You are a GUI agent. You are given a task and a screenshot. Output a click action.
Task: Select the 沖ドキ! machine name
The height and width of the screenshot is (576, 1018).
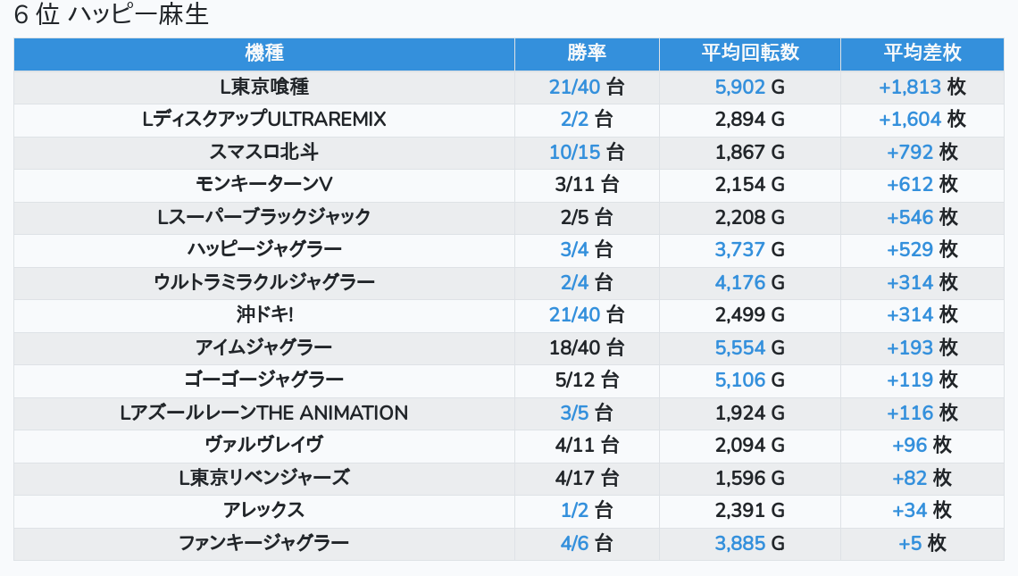264,315
